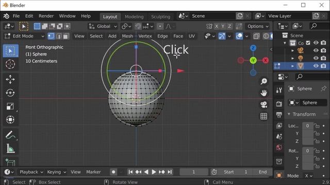Image resolution: width=330 pixels, height=185 pixels.
Task: Click the pan view hand icon
Action: point(263,93)
